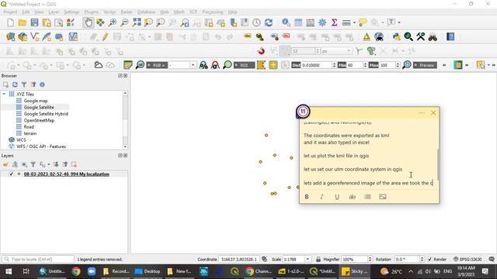Open the Processing menu
The width and height of the screenshot is (497, 279).
pyautogui.click(x=212, y=12)
